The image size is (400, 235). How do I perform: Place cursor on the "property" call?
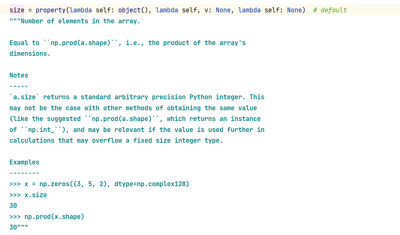[51, 10]
